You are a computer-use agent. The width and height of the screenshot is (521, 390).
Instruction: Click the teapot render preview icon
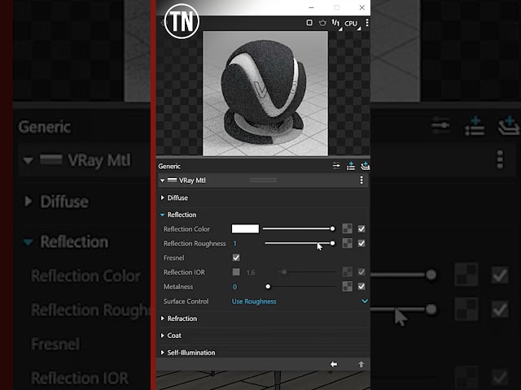tap(322, 23)
